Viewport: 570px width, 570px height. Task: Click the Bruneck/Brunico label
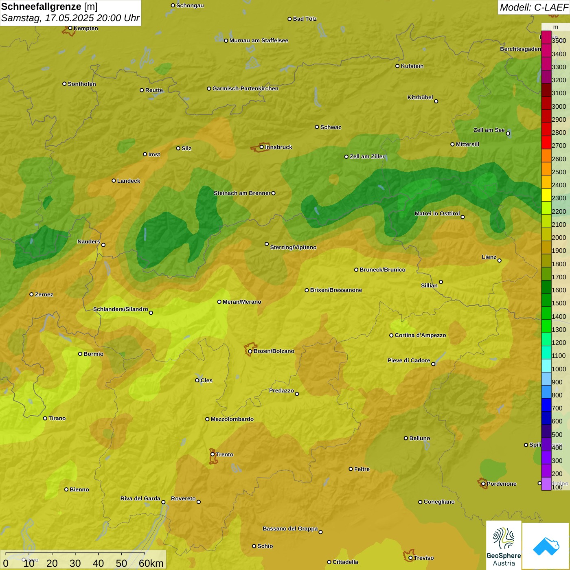(x=383, y=270)
